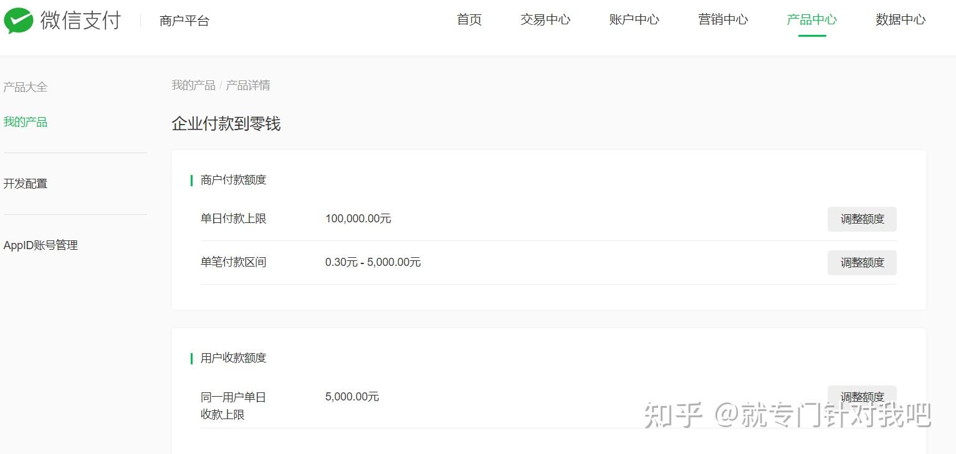Click the 企业付款到零钱 page heading
The image size is (956, 454).
(226, 124)
